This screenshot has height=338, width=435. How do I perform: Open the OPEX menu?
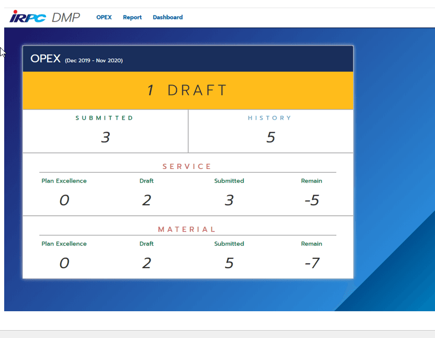pyautogui.click(x=104, y=17)
